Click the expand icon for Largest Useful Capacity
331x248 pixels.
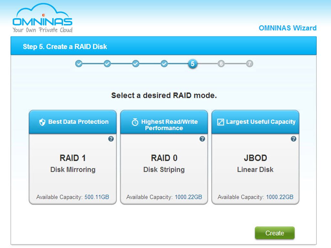tap(220, 122)
